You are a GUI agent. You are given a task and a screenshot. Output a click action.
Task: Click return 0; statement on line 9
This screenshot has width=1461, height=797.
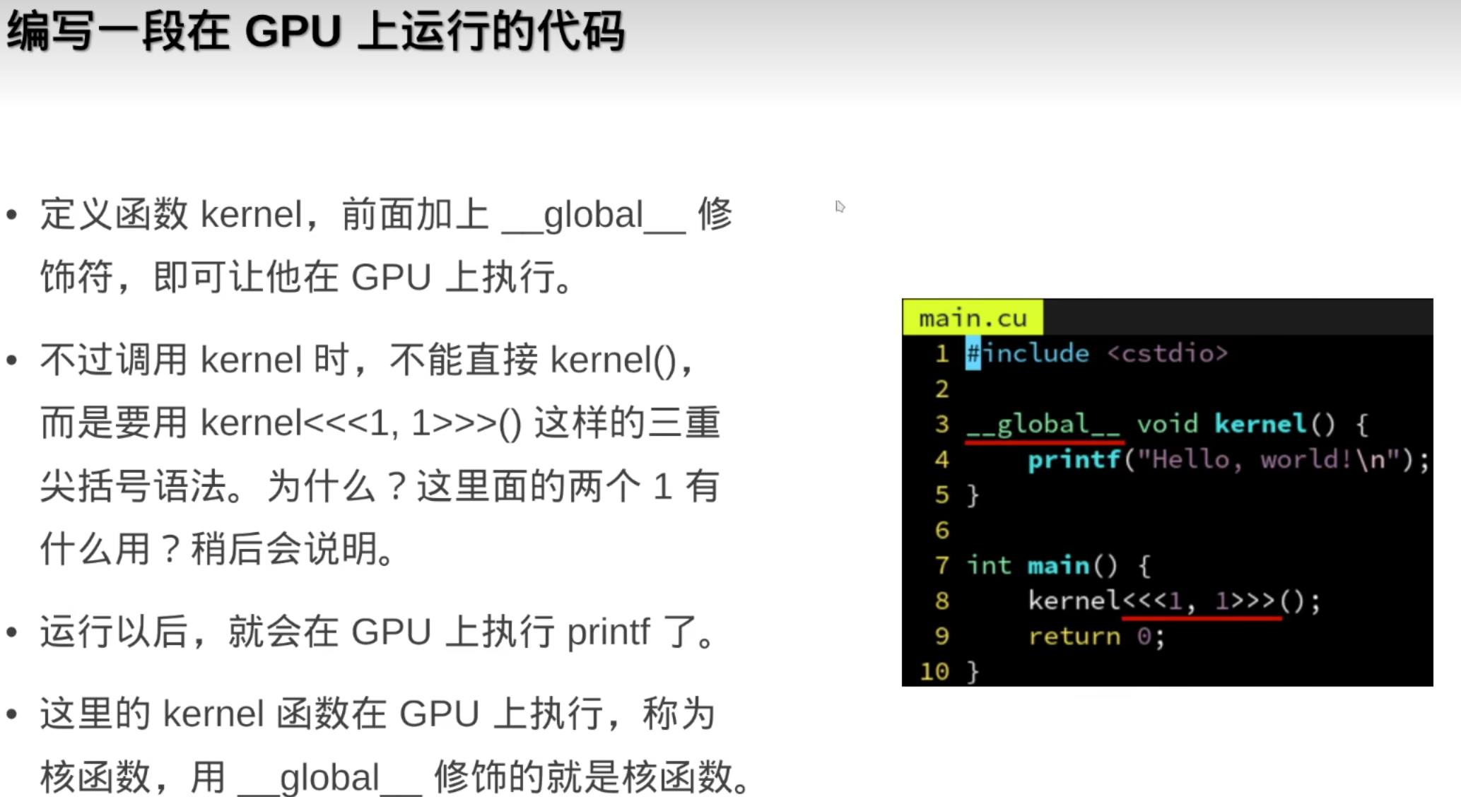point(1096,636)
